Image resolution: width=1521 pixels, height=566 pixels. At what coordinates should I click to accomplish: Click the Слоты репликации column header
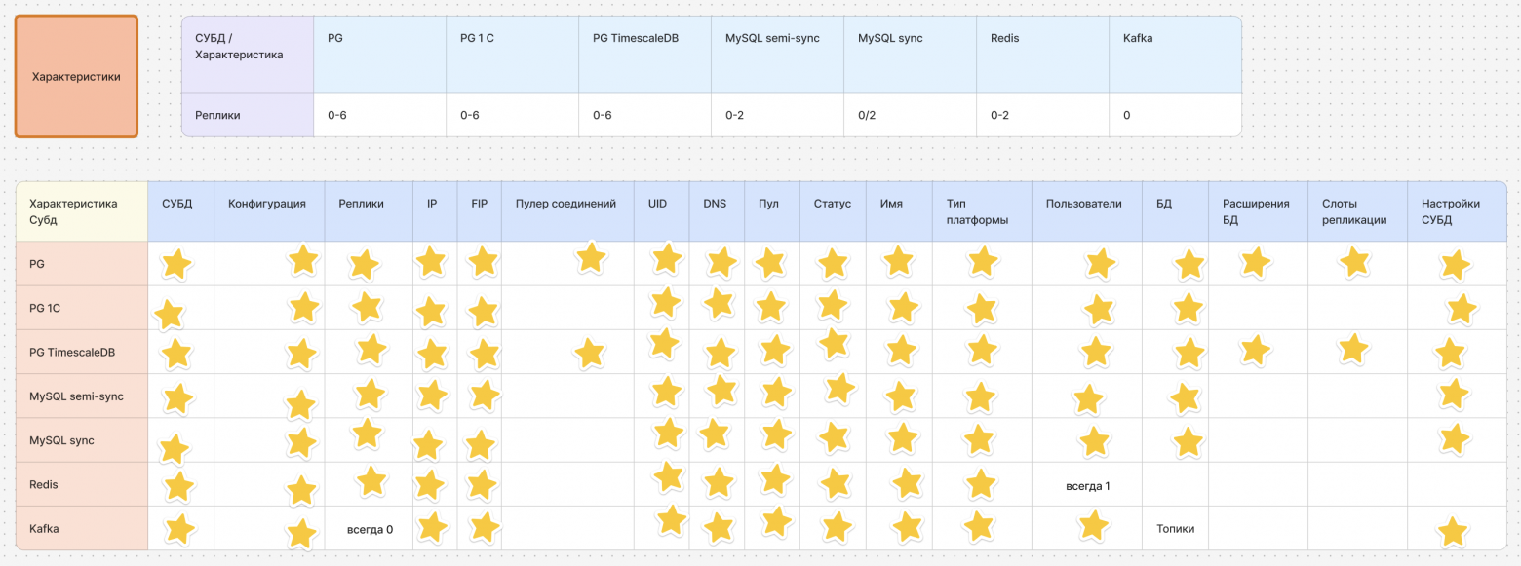coord(1358,211)
